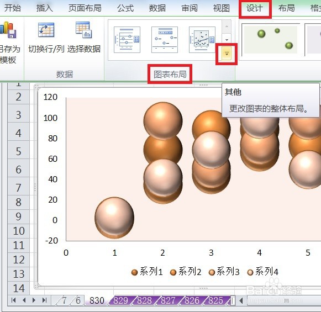Switch to the 页面布局 tab
Screen dimensions: 321x312
click(85, 8)
